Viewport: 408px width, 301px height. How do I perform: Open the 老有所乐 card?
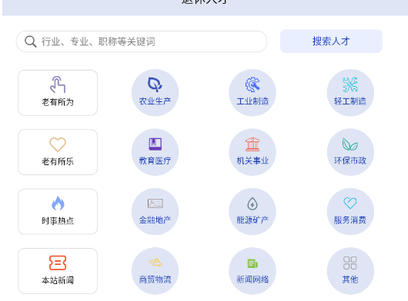point(58,152)
